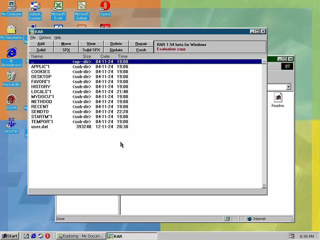The height and width of the screenshot is (240, 320).
Task: Click scroll up arrow in RAR list
Action: [x=264, y=62]
